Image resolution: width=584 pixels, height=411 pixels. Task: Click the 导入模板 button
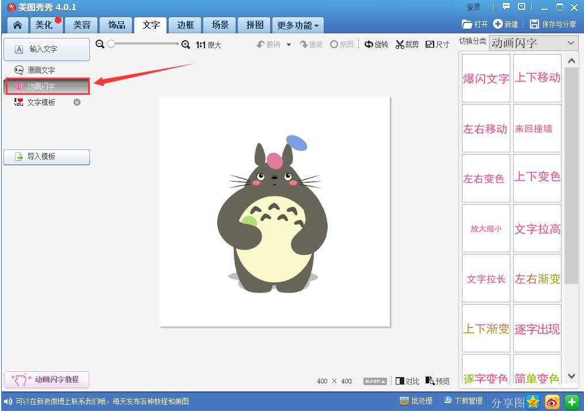tap(47, 157)
